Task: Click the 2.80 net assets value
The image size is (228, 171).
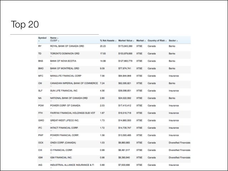Action: [102, 98]
